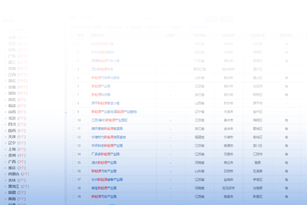Expand the 上海 tree node arrow
Image resolution: width=307 pixels, height=205 pixels.
tap(5, 149)
